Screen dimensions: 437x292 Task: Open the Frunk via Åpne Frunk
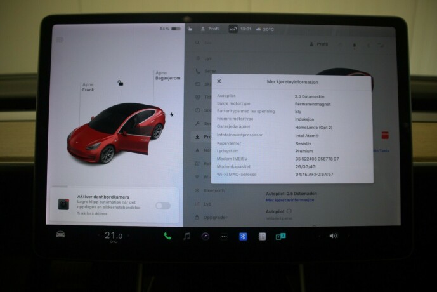[x=88, y=87]
